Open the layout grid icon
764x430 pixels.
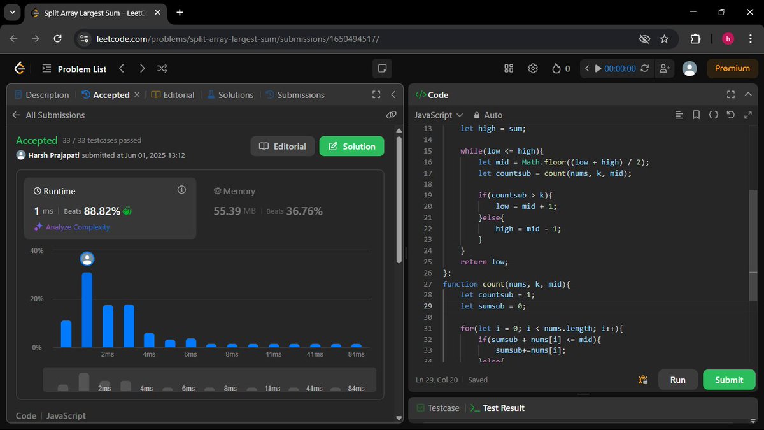coord(509,68)
